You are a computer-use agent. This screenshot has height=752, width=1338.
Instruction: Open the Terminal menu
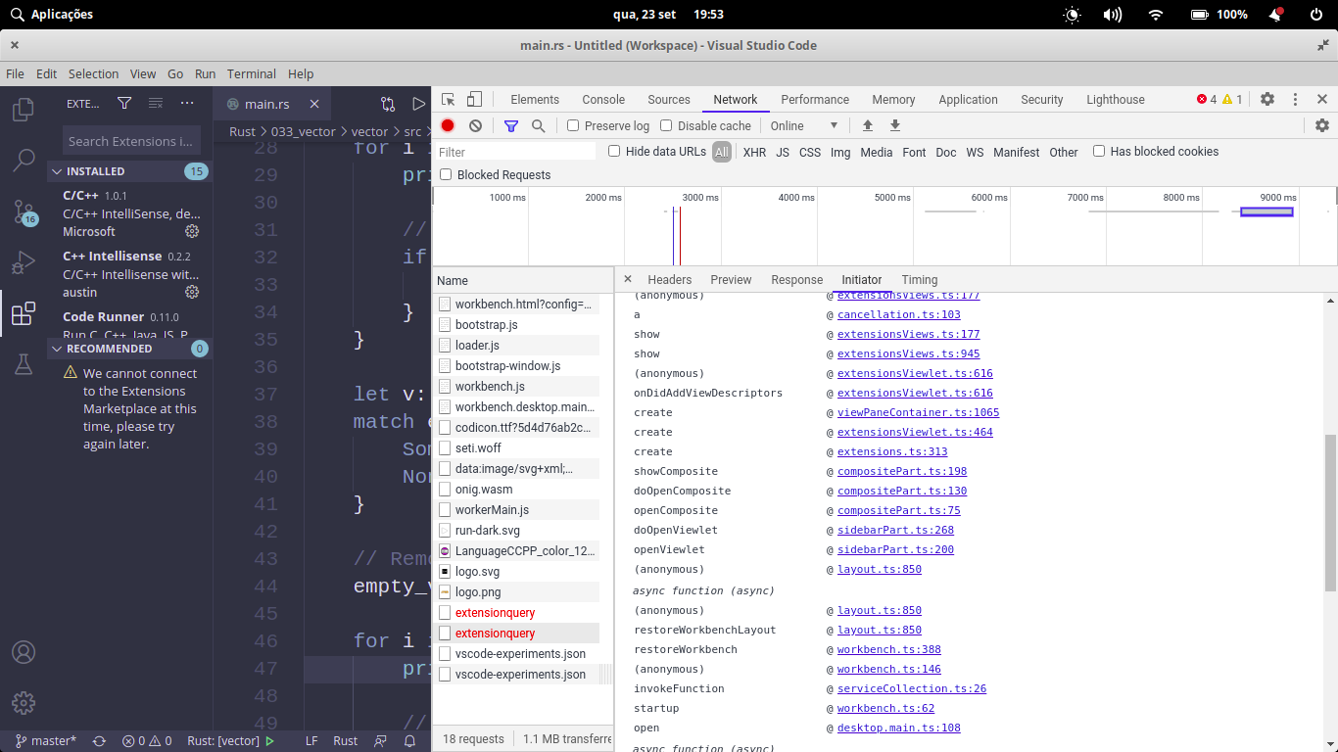click(x=252, y=73)
